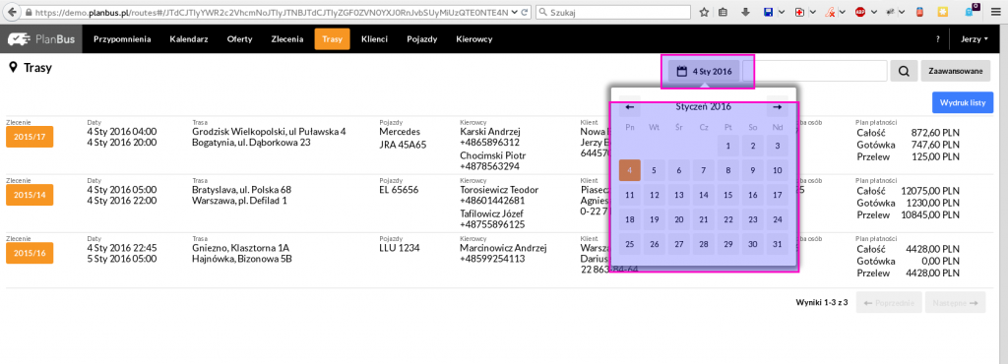Click the Wydruk listy button
Screen dimensions: 1008x364
[963, 102]
